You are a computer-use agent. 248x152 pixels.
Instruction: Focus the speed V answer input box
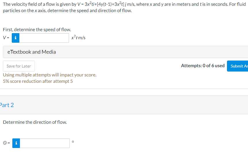pos(44,38)
